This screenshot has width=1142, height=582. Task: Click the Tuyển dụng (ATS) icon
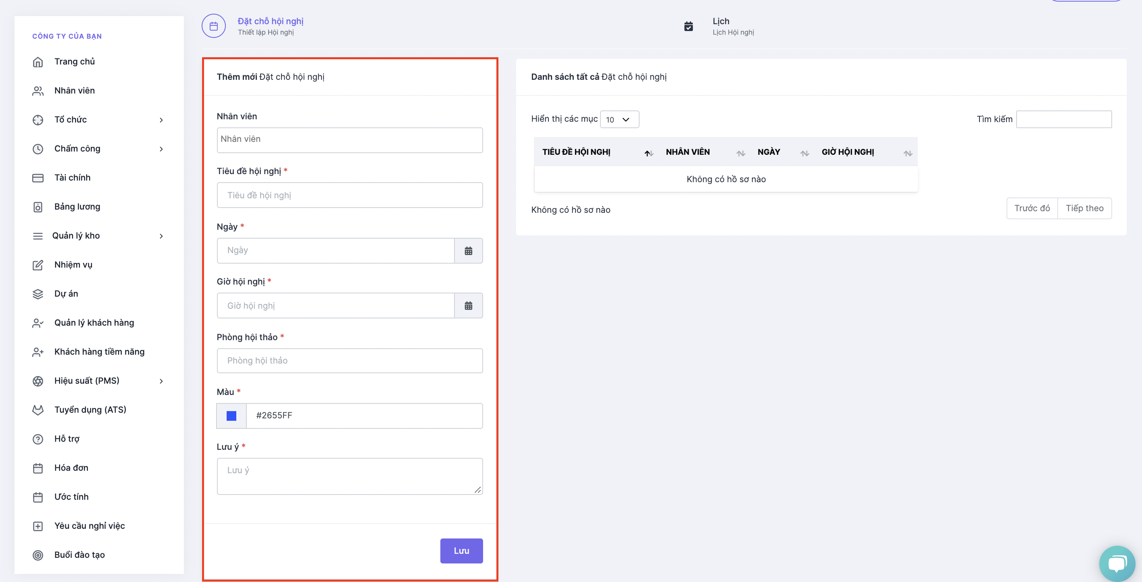click(38, 410)
